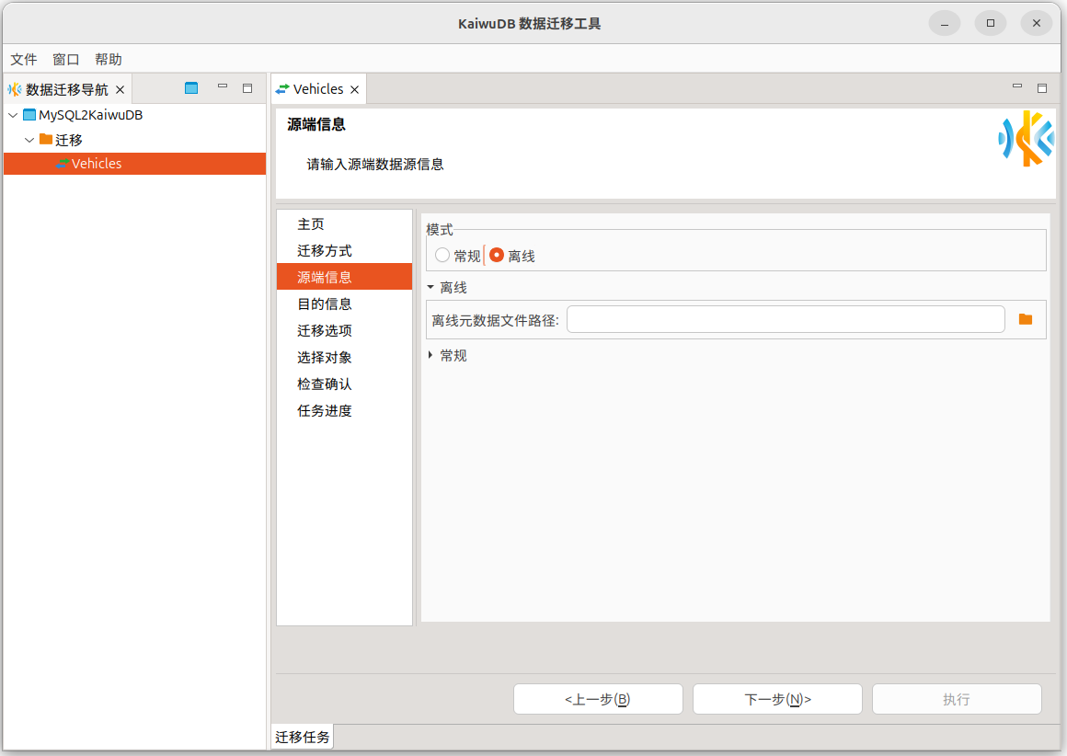Image resolution: width=1067 pixels, height=756 pixels.
Task: Select the 常规 mode radio button
Action: coord(442,256)
